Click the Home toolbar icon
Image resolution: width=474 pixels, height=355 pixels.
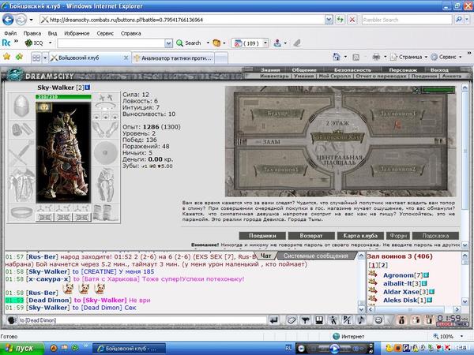click(x=337, y=57)
